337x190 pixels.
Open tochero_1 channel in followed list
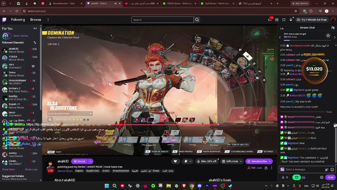coord(20,90)
